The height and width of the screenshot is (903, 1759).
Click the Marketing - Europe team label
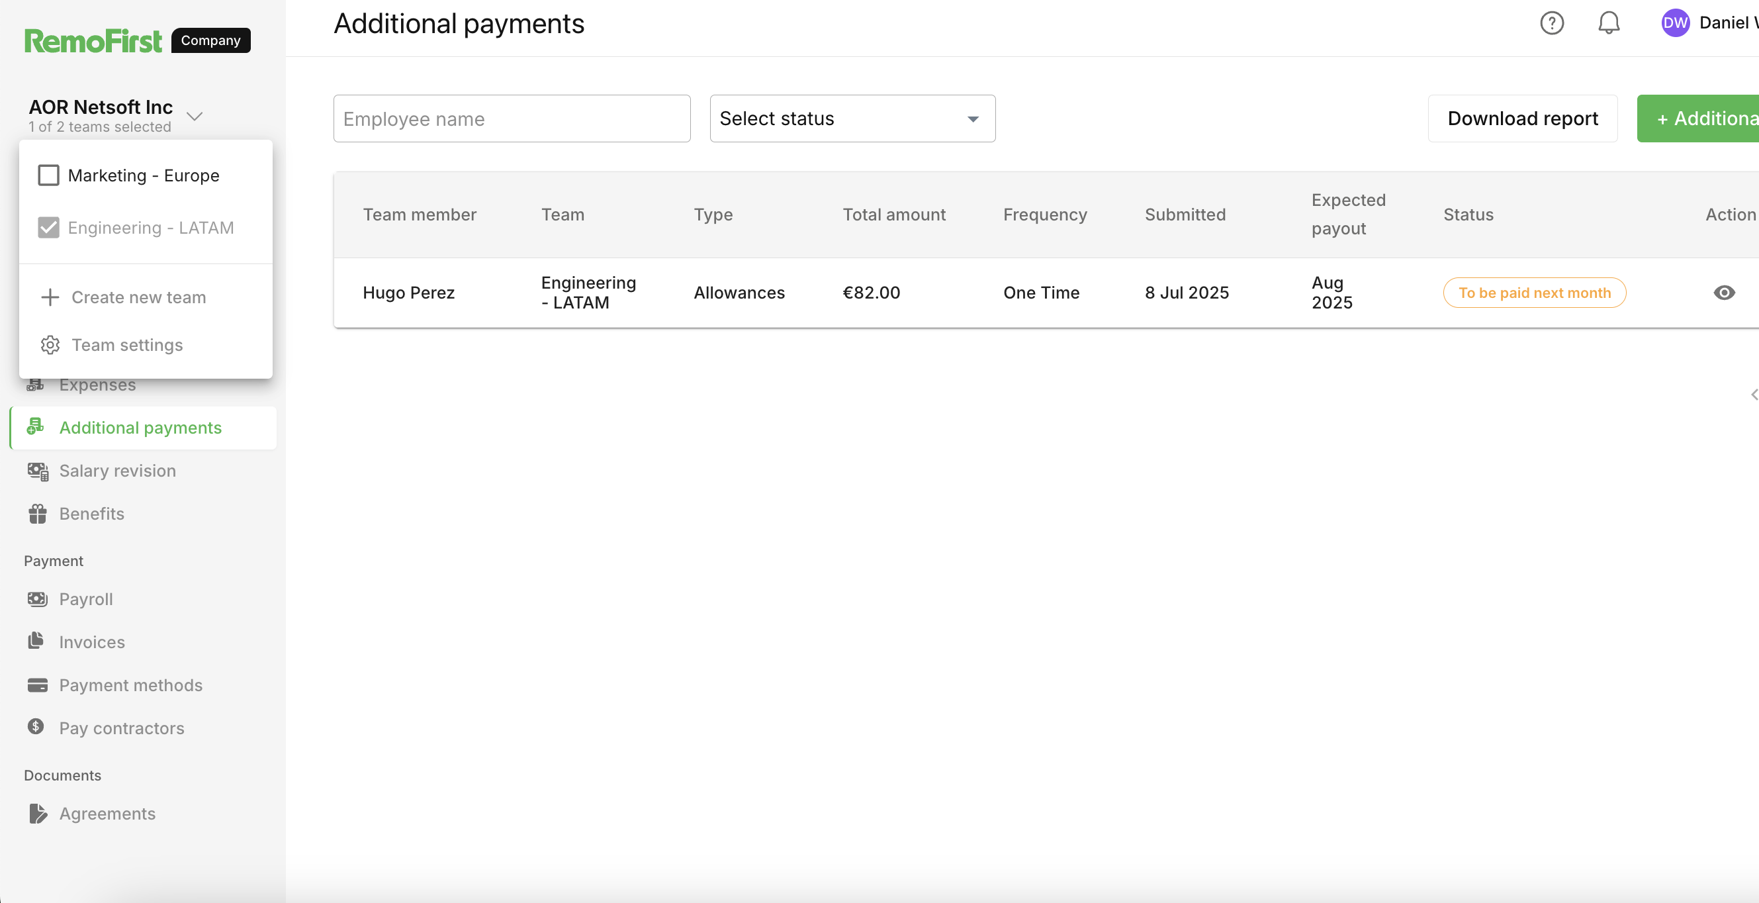coord(144,175)
